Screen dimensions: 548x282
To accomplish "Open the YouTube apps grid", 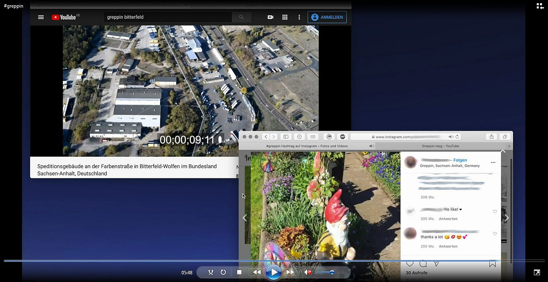I will 285,17.
